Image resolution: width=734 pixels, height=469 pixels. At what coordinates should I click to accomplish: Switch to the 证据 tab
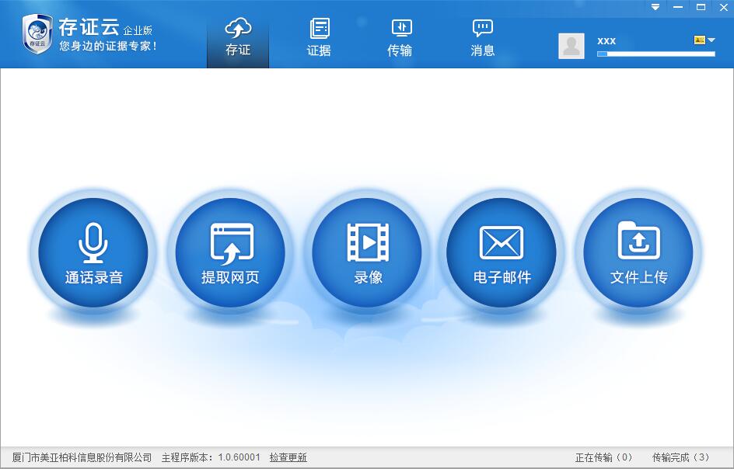(319, 38)
